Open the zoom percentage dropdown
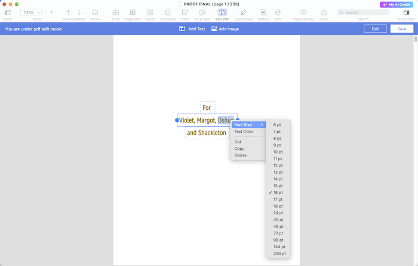 [x=30, y=12]
